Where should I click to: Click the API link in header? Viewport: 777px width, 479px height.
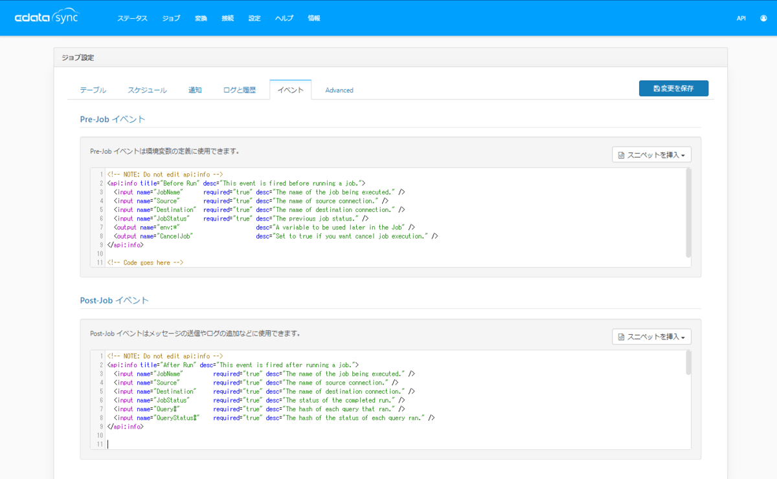pos(741,18)
